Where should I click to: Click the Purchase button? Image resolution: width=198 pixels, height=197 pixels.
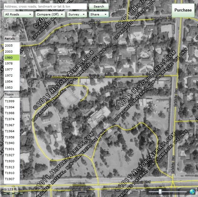pyautogui.click(x=183, y=10)
